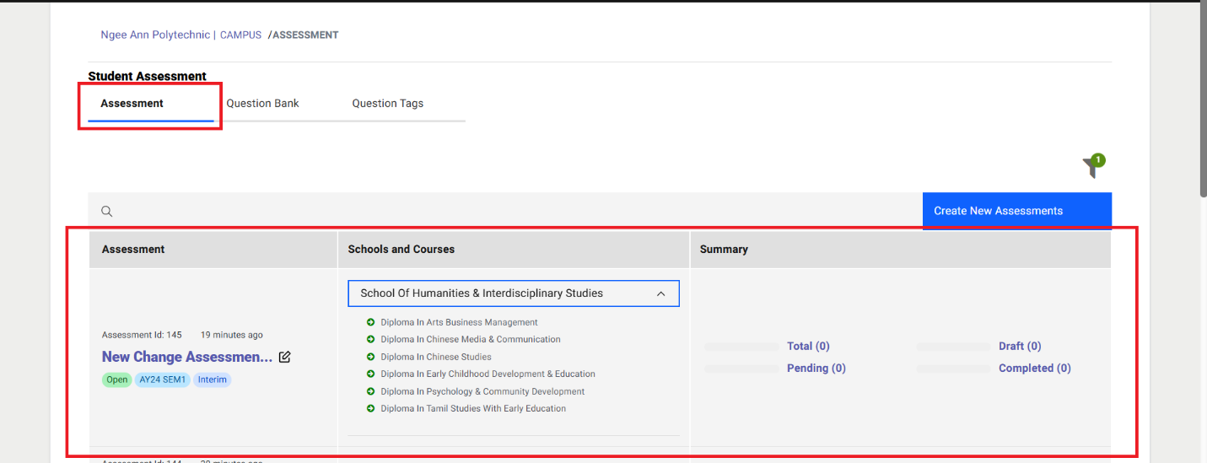The width and height of the screenshot is (1207, 463).
Task: Click the chevron on the school selector
Action: tap(660, 293)
